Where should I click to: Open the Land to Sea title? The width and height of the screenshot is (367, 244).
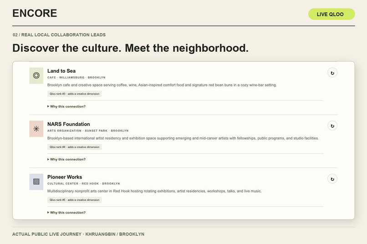[61, 71]
